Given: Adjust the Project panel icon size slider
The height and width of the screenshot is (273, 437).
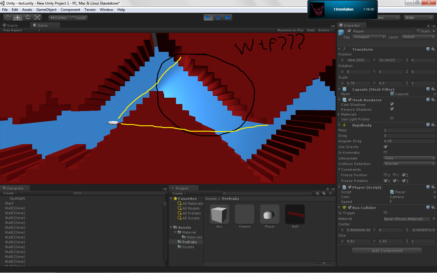Looking at the screenshot, I should [x=324, y=264].
